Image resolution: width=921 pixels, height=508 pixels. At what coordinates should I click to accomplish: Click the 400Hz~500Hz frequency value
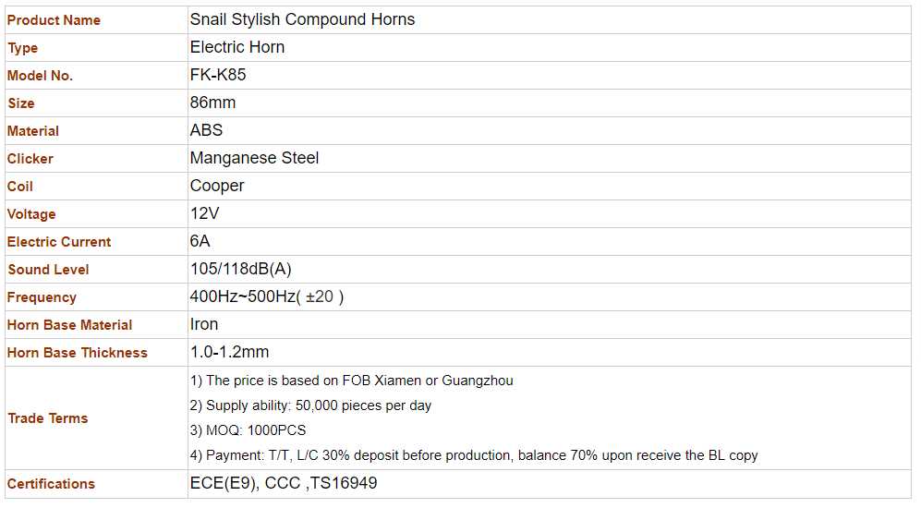coord(266,296)
